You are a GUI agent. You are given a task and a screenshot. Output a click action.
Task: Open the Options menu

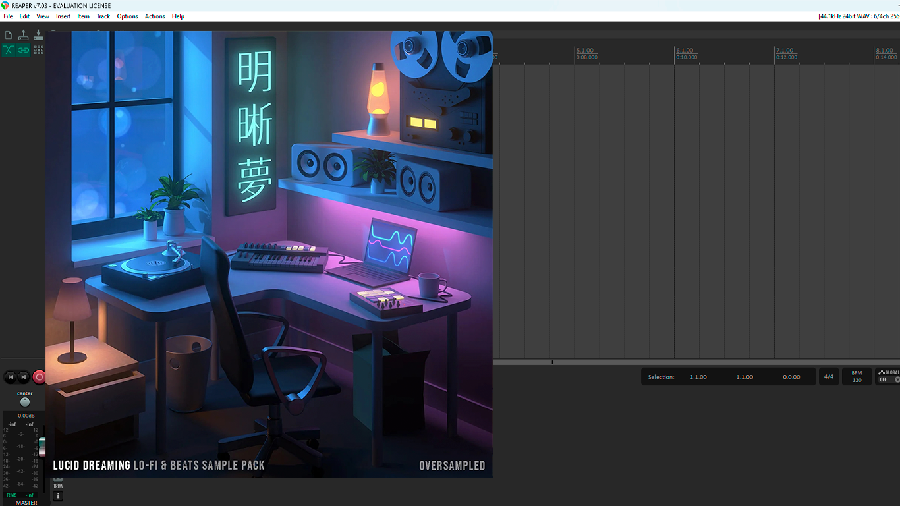[128, 16]
